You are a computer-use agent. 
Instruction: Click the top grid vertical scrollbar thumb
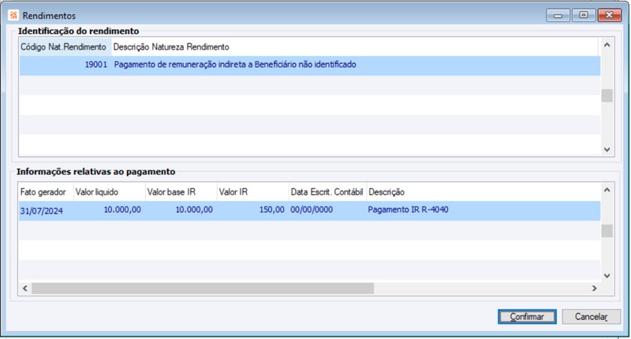607,95
